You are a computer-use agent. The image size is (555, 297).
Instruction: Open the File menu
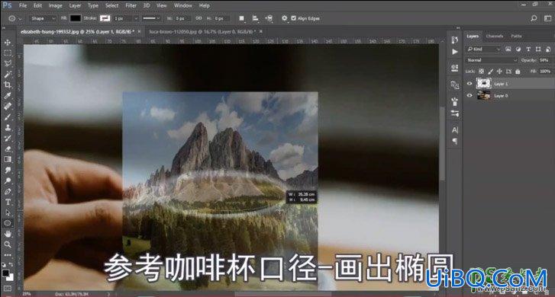click(23, 5)
